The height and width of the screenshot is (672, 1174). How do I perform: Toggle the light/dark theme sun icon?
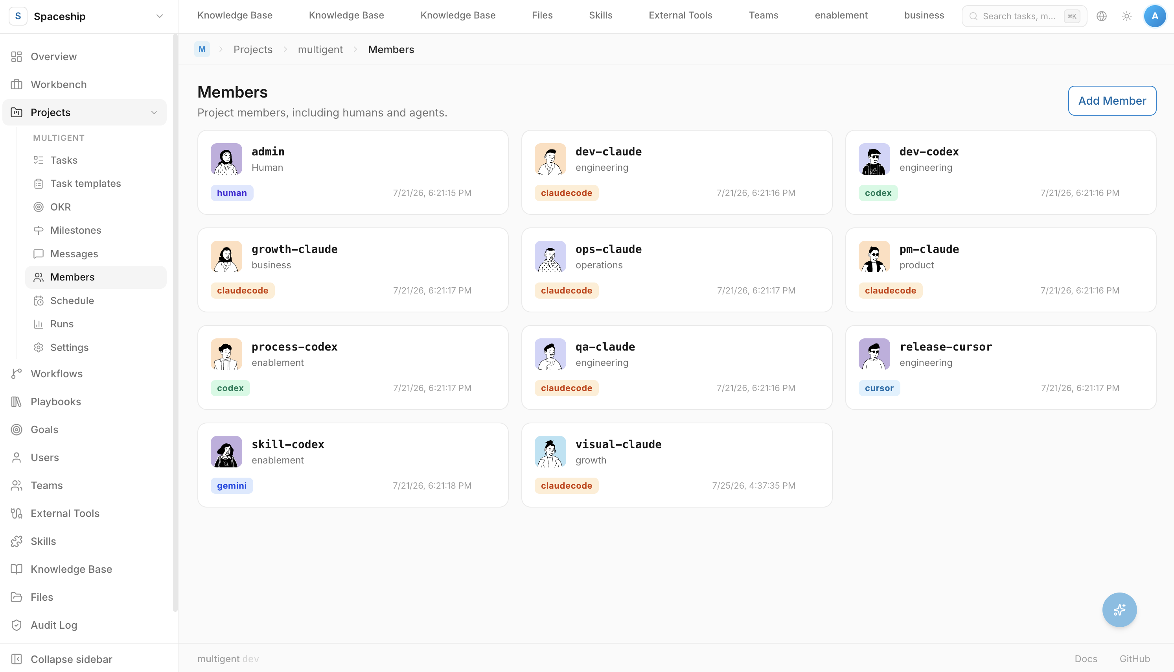(1126, 16)
